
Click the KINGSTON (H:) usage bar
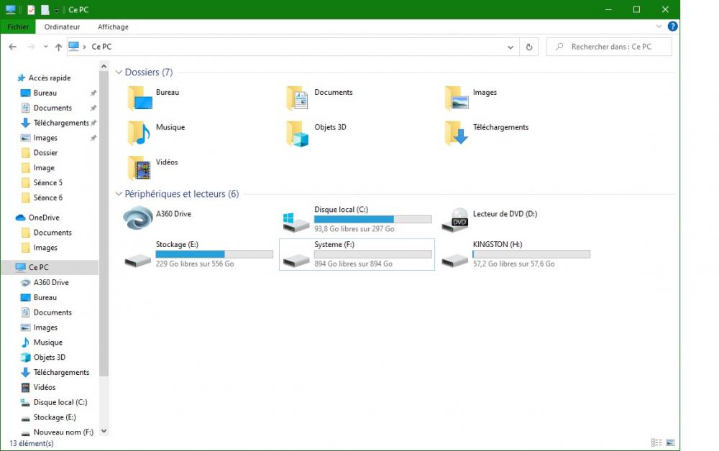pyautogui.click(x=531, y=254)
